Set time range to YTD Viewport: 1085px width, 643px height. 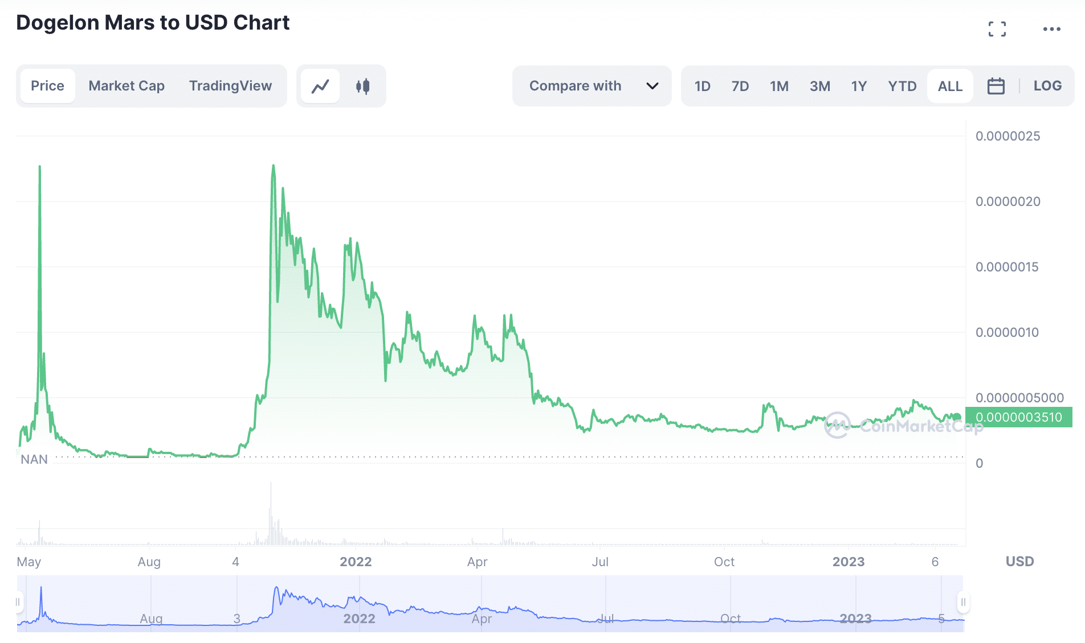pos(902,86)
